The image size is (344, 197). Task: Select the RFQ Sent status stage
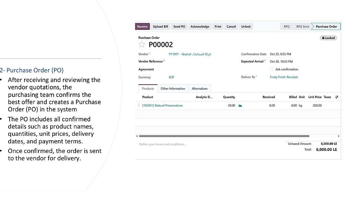point(302,26)
